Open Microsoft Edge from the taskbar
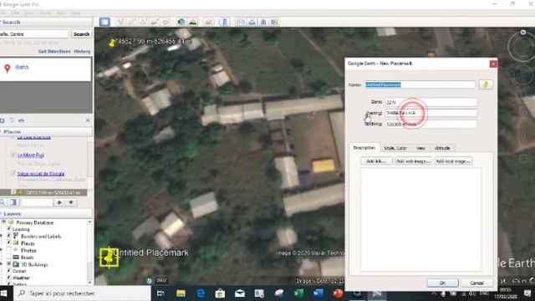Screen dimensions: 535x301 pos(201,293)
